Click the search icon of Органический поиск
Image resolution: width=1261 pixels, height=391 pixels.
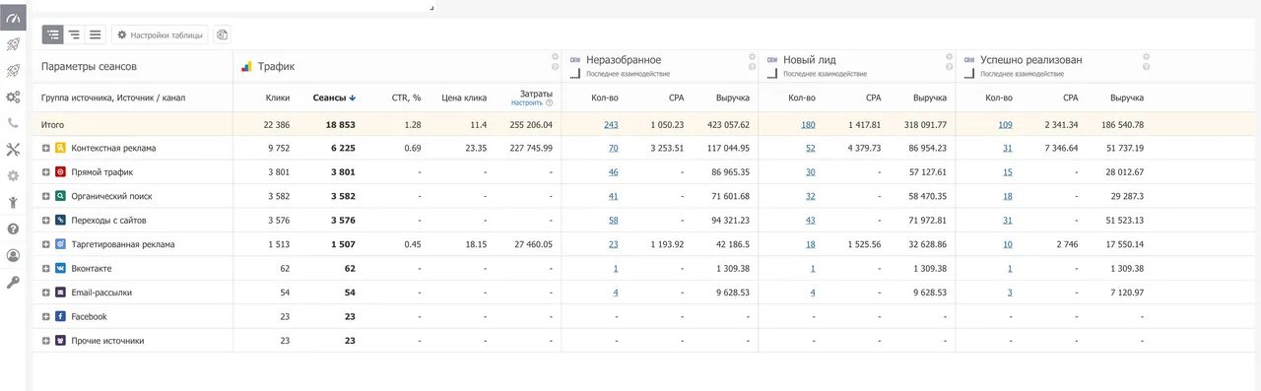coord(61,196)
